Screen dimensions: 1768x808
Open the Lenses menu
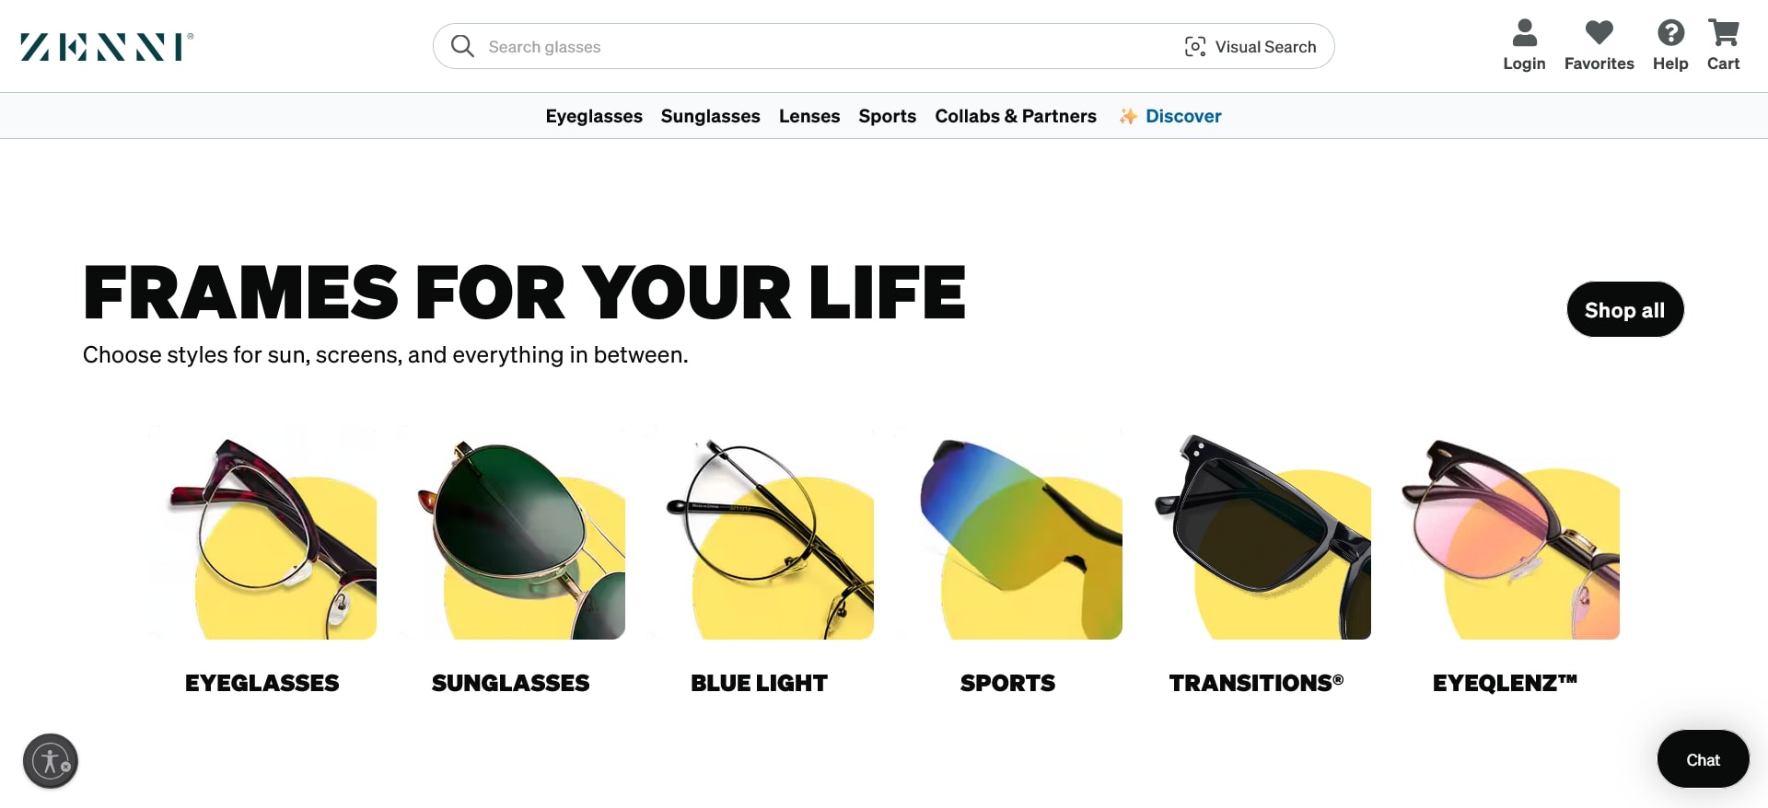tap(809, 116)
